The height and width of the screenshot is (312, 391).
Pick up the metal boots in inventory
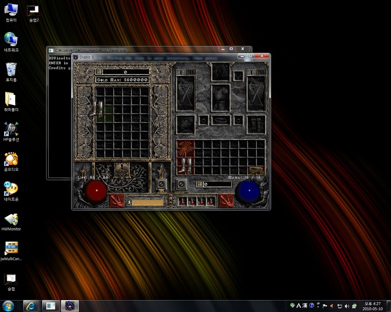[x=185, y=166]
